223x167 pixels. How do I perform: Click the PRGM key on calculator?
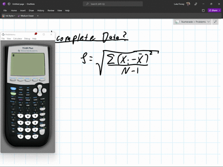(x=28, y=100)
